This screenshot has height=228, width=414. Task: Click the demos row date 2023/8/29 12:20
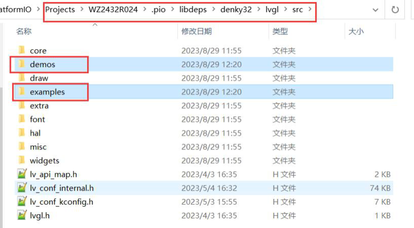[x=211, y=64]
